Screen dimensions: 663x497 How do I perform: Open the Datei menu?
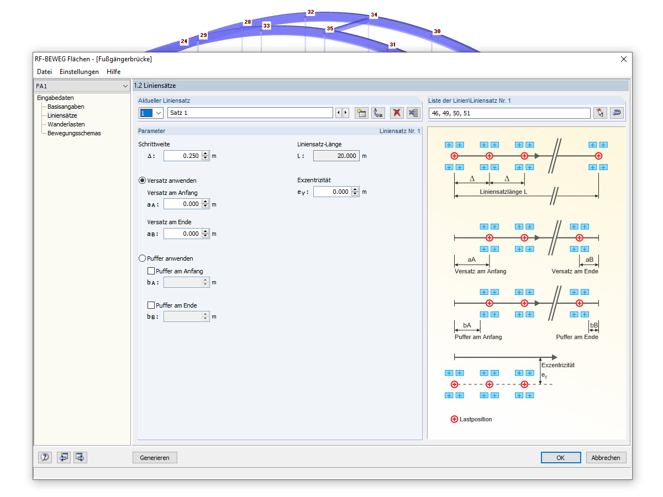pos(45,72)
